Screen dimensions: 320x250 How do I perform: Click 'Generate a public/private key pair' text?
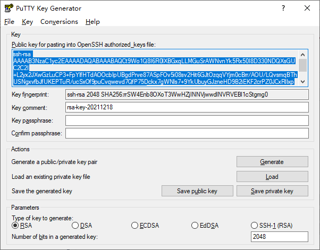tap(54, 162)
